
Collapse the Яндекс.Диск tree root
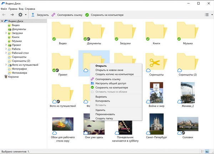click(x=2, y=21)
